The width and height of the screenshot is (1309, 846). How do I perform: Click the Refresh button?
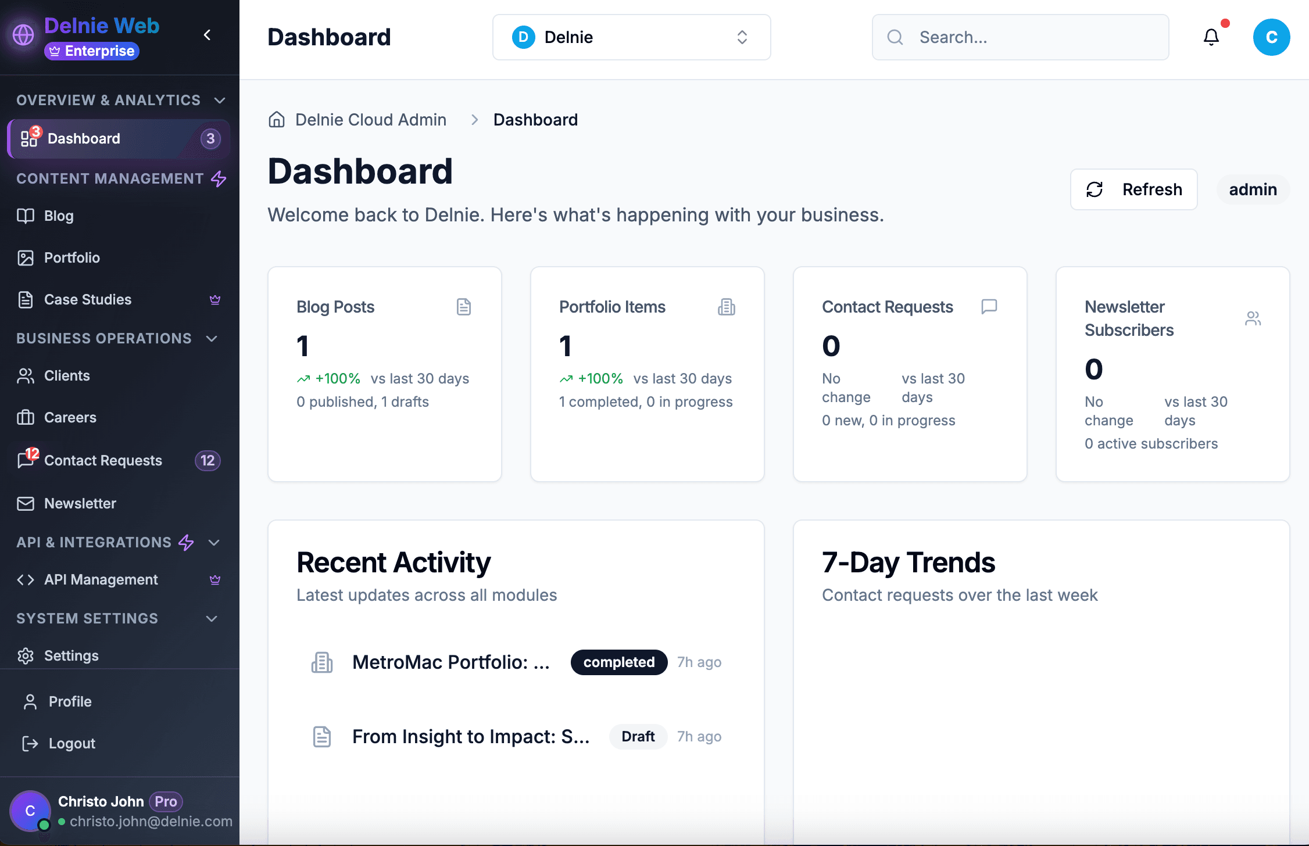[x=1133, y=189]
